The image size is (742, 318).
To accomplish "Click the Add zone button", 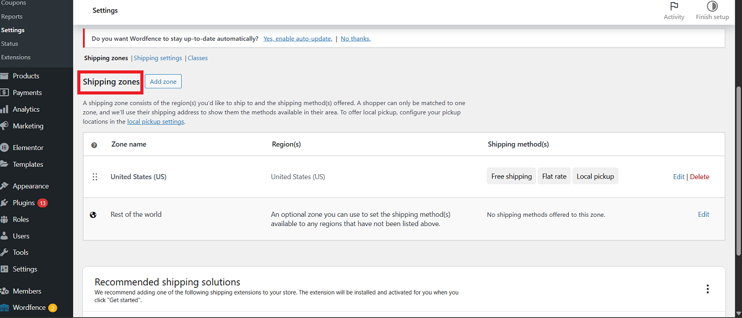I will coord(163,82).
